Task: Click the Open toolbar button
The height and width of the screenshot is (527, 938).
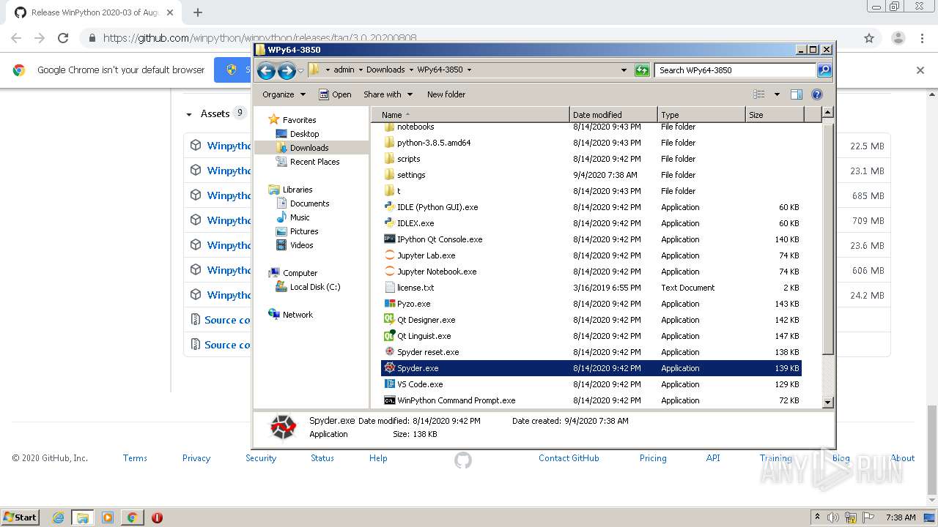Action: pyautogui.click(x=335, y=94)
